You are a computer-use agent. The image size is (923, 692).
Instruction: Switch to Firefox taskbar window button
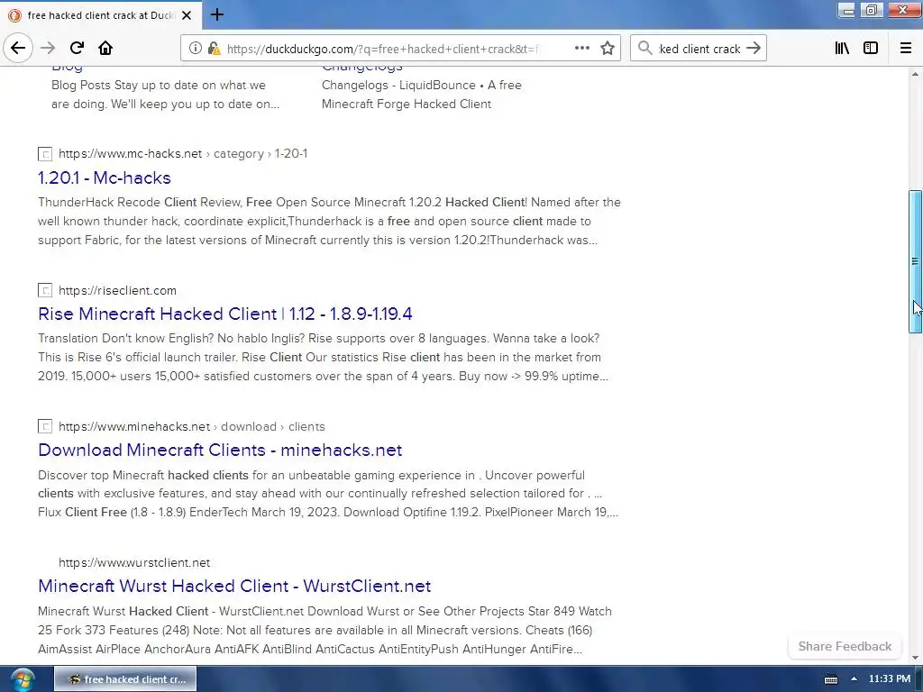pos(125,679)
